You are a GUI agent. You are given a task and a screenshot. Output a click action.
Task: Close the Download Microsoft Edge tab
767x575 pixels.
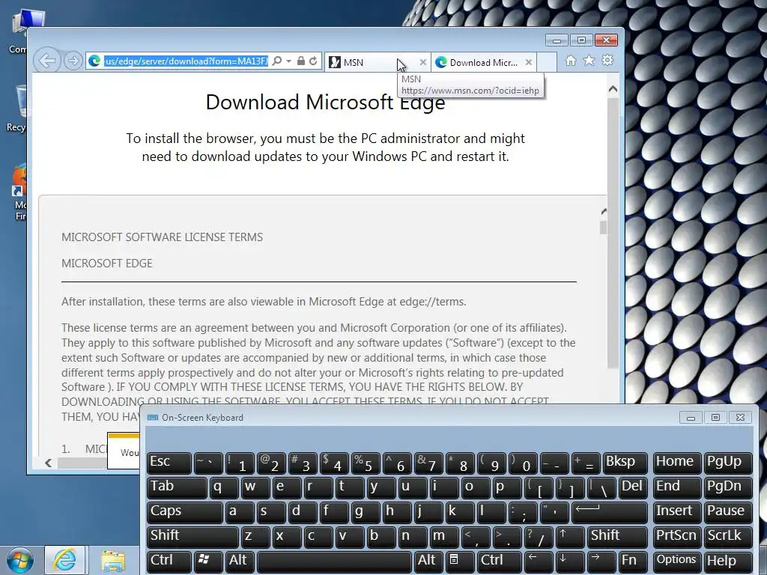point(529,62)
